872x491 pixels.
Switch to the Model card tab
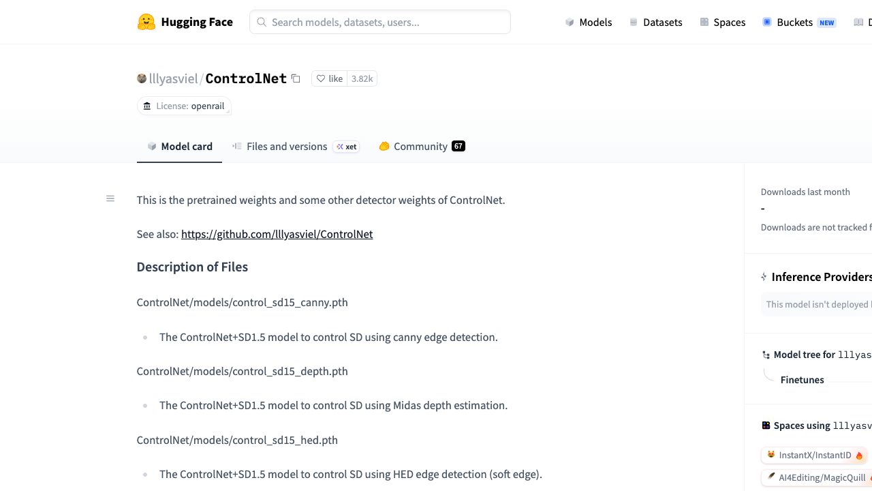click(180, 146)
